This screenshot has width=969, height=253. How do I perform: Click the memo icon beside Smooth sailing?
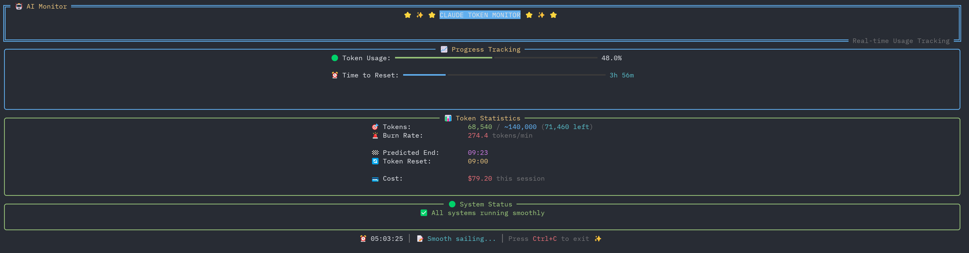[x=420, y=239]
